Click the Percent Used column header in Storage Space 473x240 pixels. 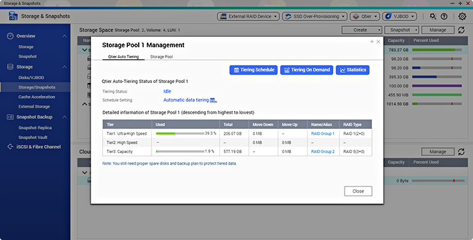[x=426, y=40]
